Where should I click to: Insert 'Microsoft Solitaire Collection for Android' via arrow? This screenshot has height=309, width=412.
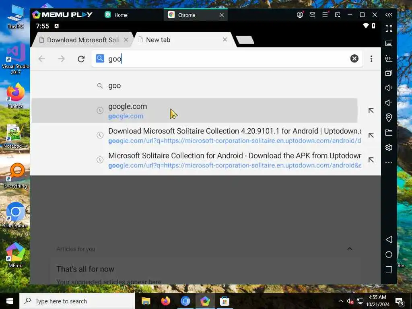(x=371, y=160)
